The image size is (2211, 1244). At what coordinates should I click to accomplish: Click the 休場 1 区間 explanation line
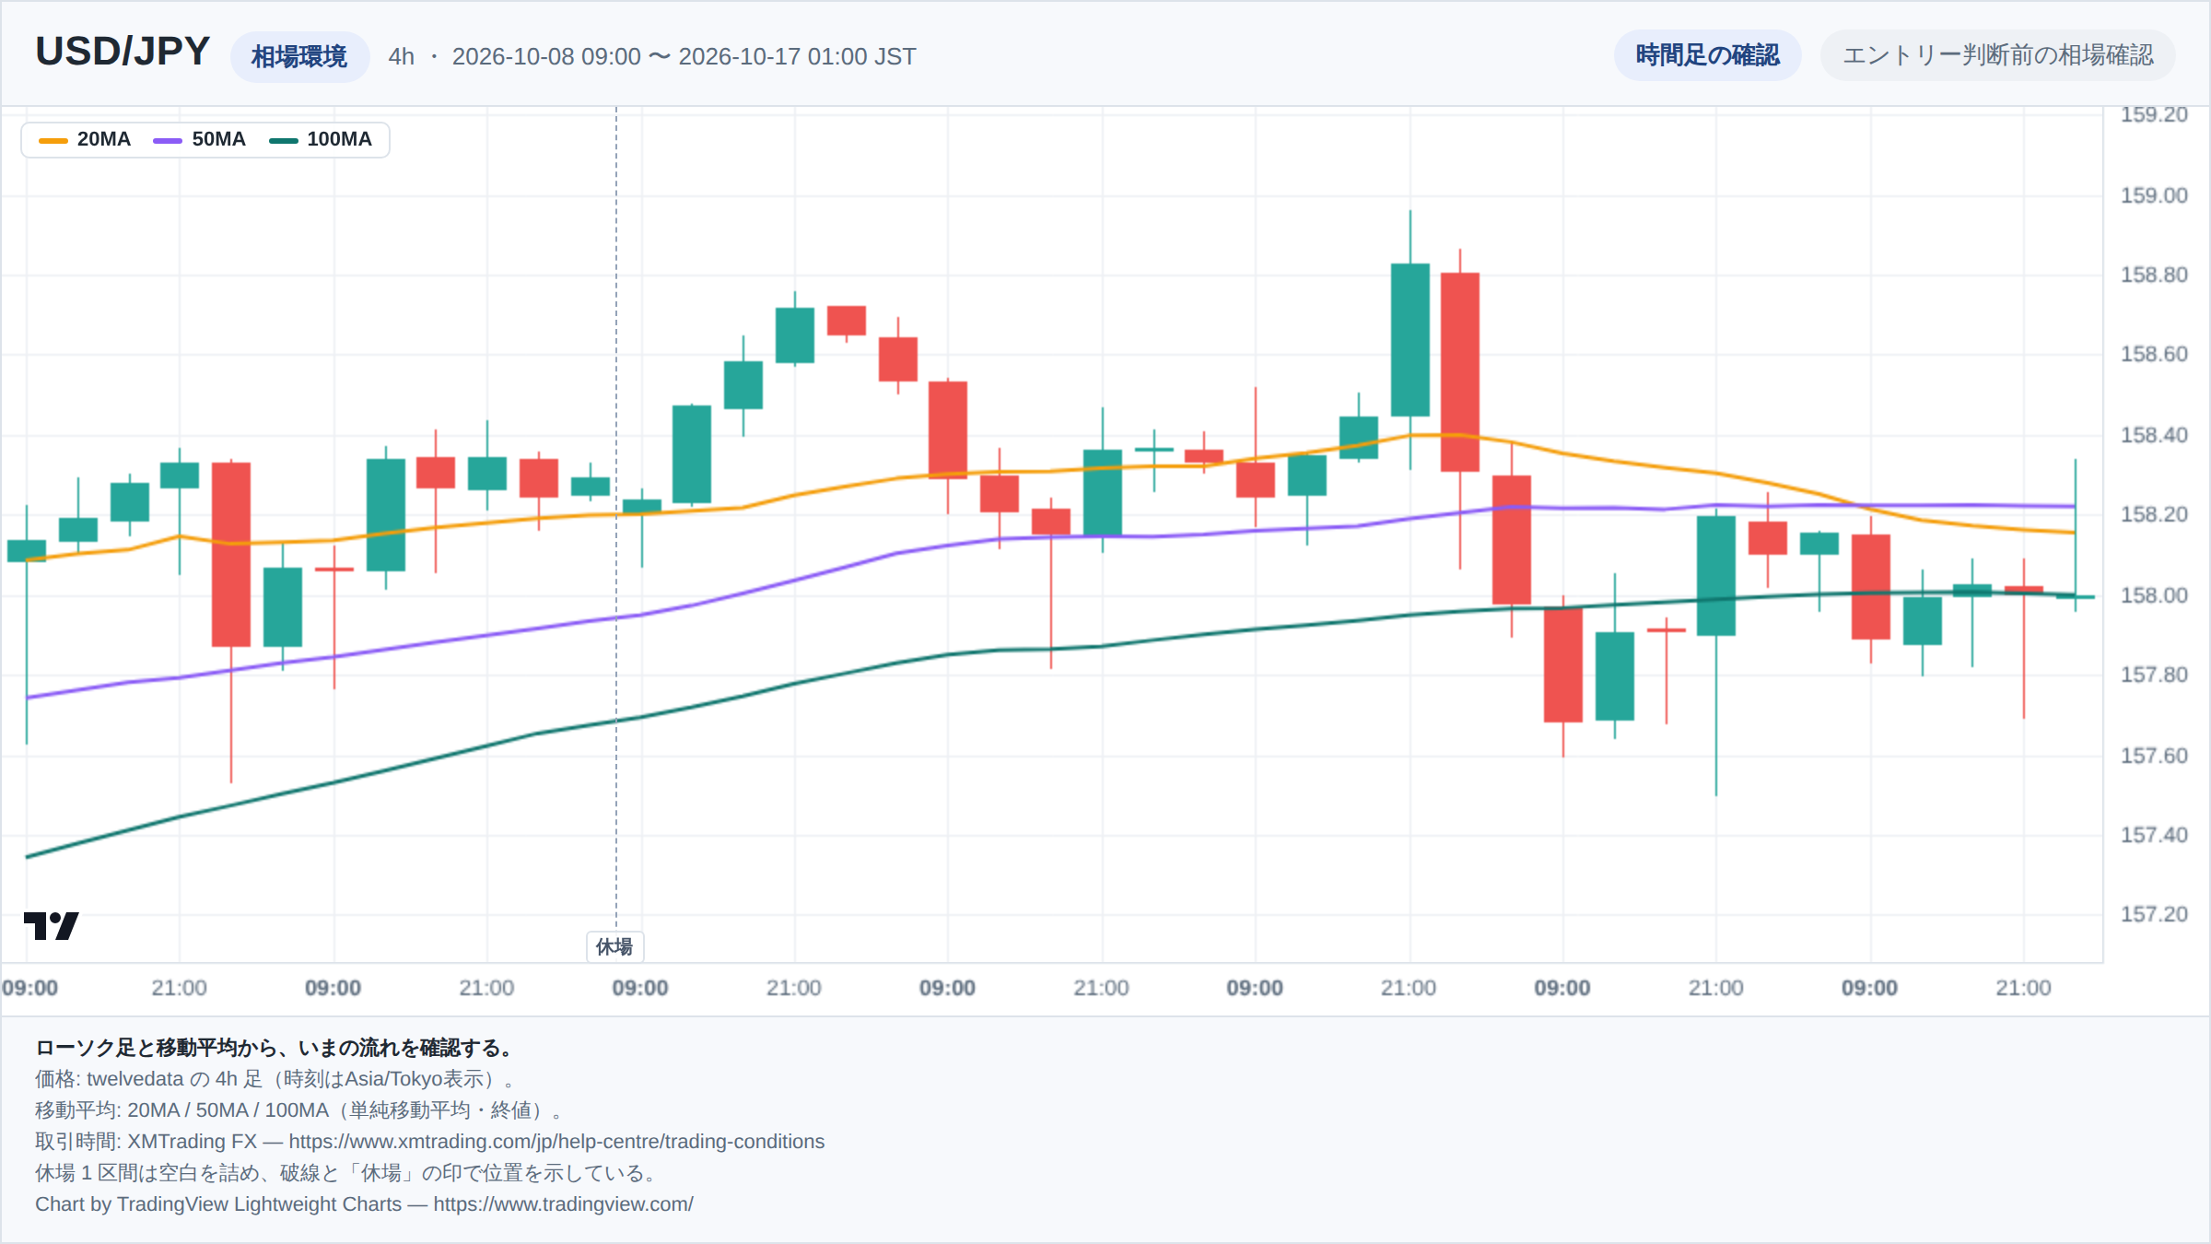[346, 1173]
